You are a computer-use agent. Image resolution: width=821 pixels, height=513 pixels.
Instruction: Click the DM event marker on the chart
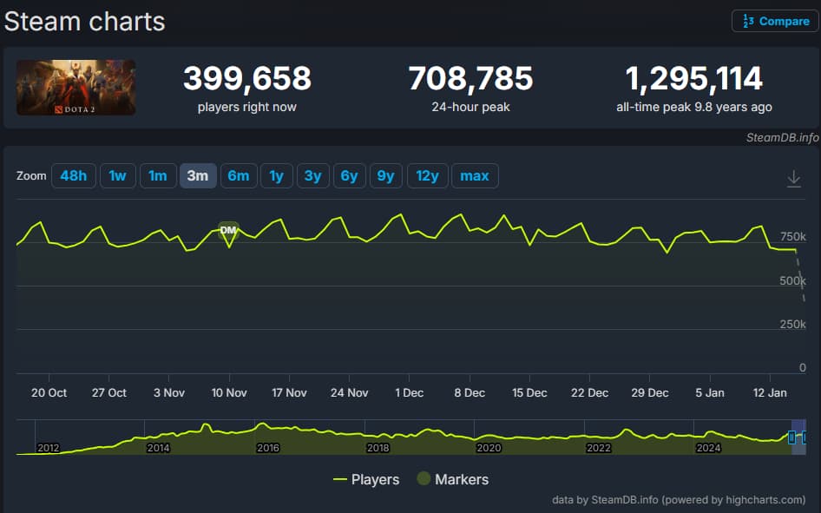[228, 229]
